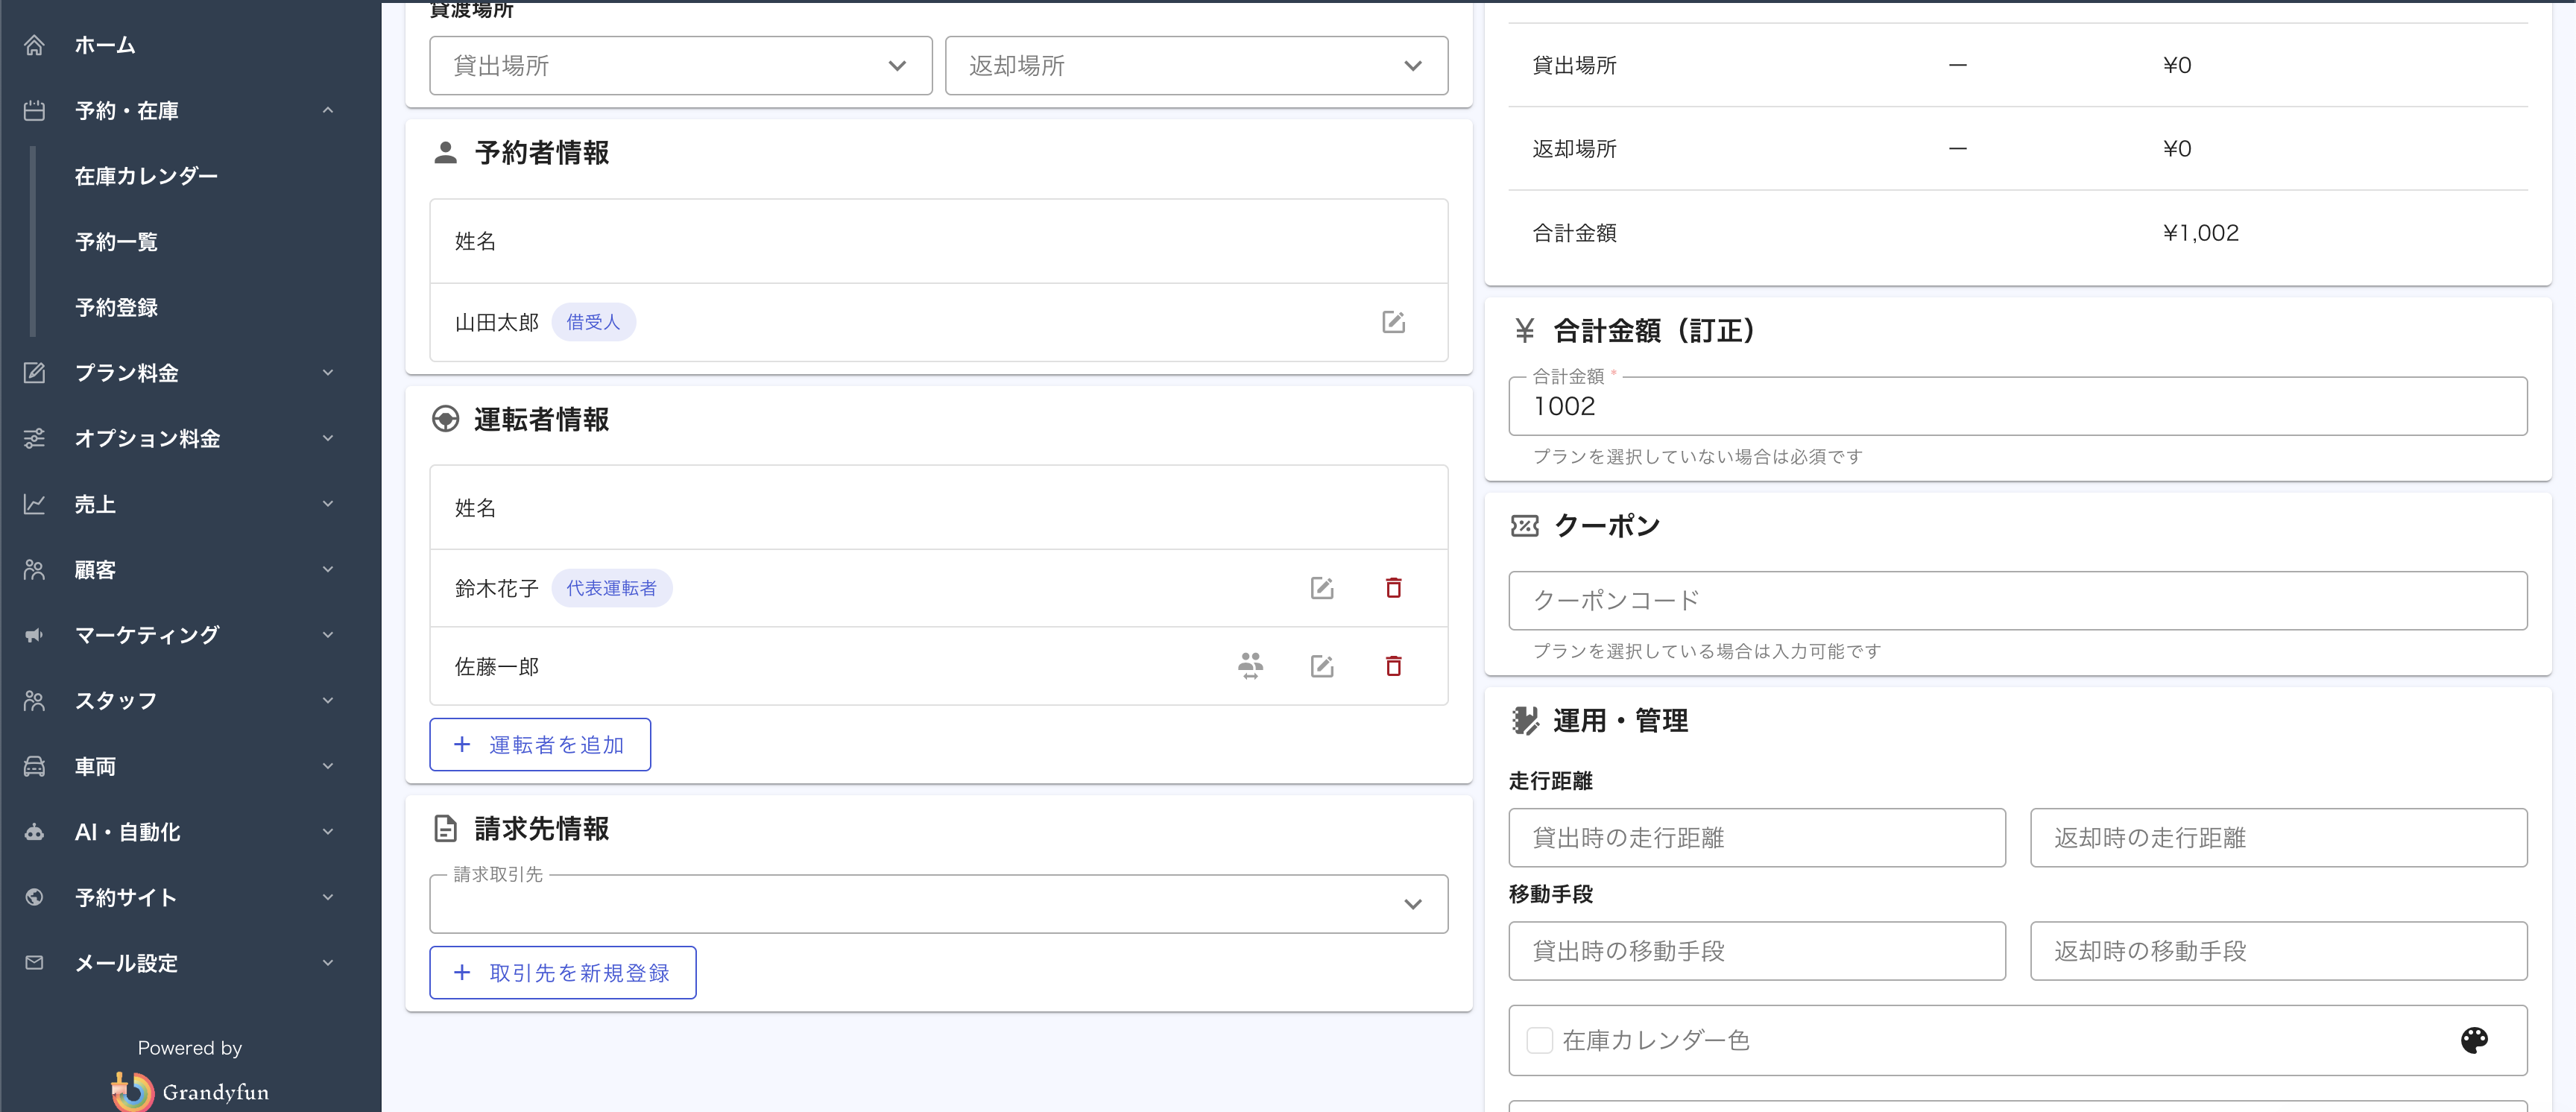Click the 運転者を追加 button
This screenshot has height=1112, width=2576.
tap(540, 745)
